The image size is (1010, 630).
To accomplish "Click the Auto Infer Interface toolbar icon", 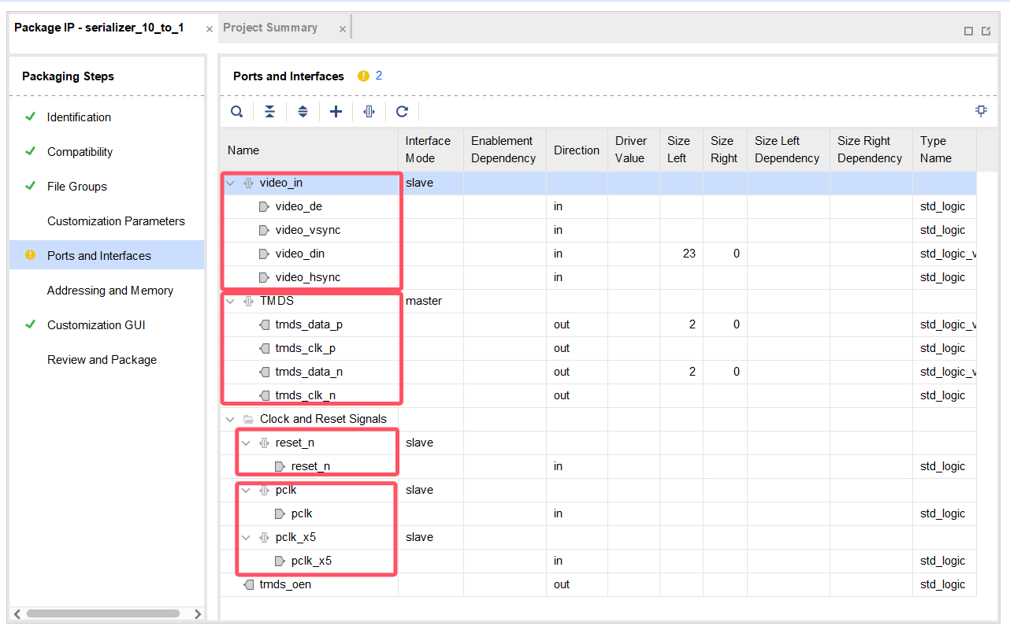I will click(369, 112).
